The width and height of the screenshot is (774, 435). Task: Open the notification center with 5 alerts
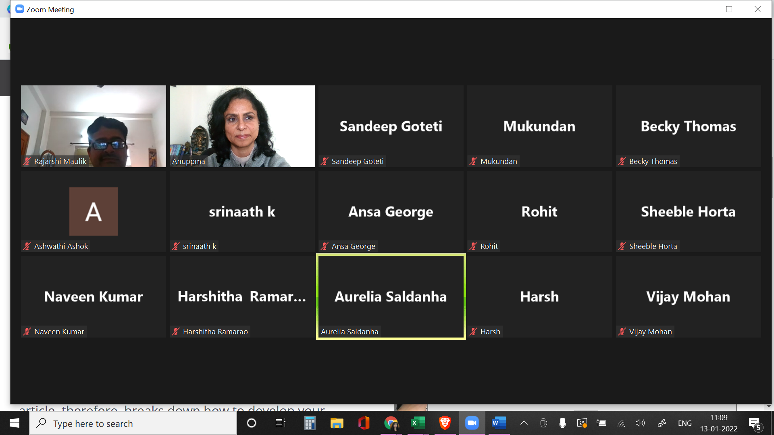755,423
